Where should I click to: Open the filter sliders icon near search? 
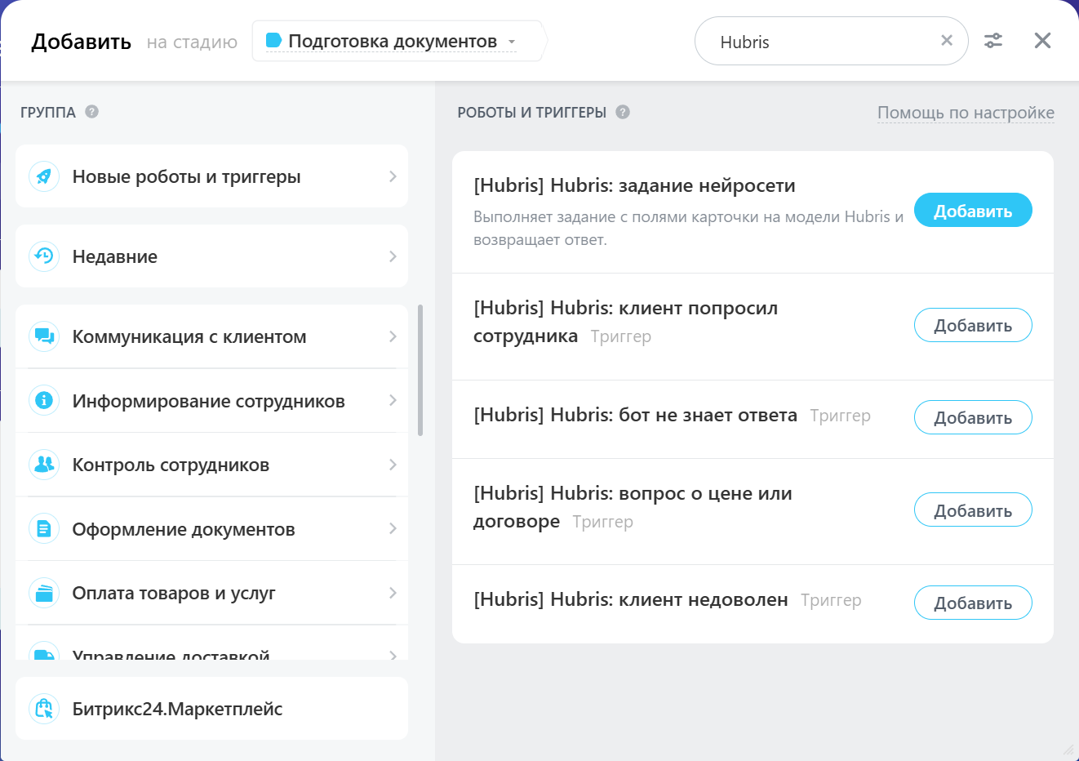(993, 41)
